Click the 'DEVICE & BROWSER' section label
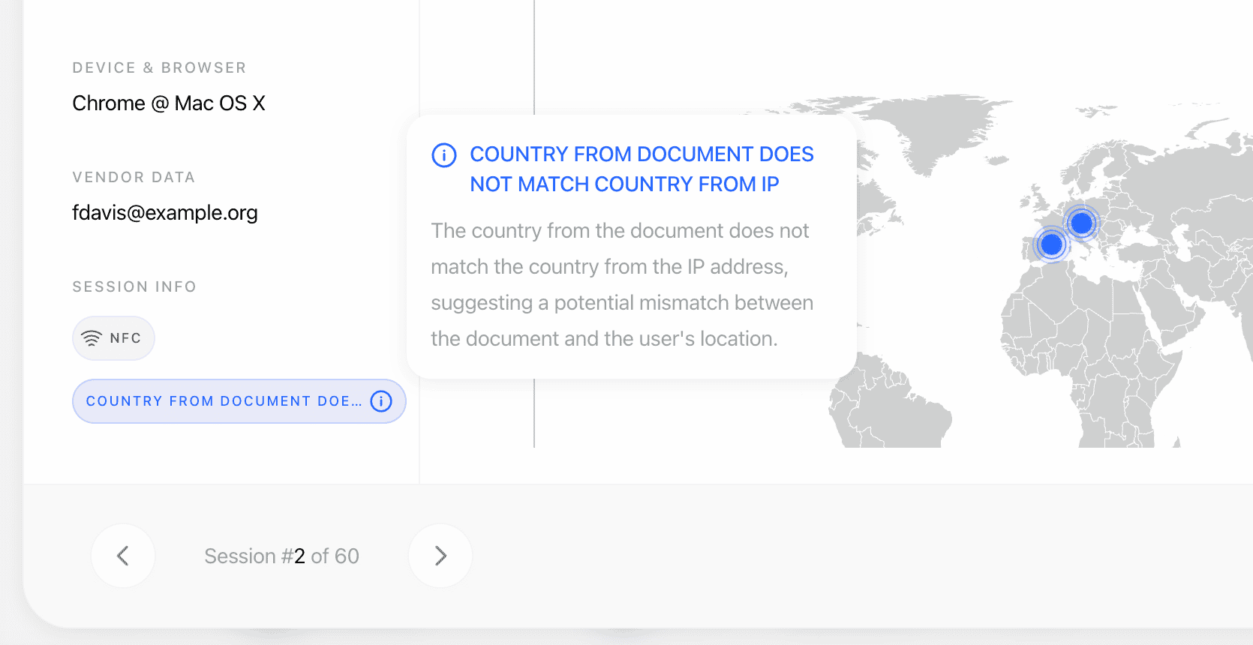The height and width of the screenshot is (645, 1253). click(x=159, y=67)
